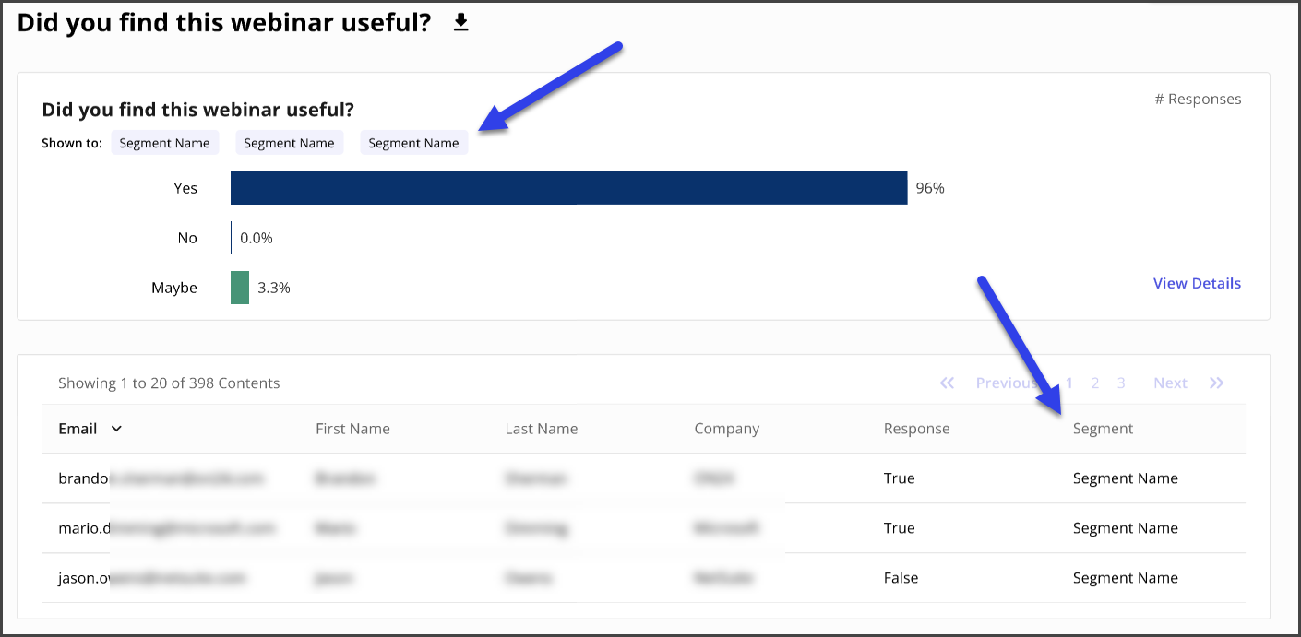
Task: Click the 0.0% value label
Action: pyautogui.click(x=257, y=238)
